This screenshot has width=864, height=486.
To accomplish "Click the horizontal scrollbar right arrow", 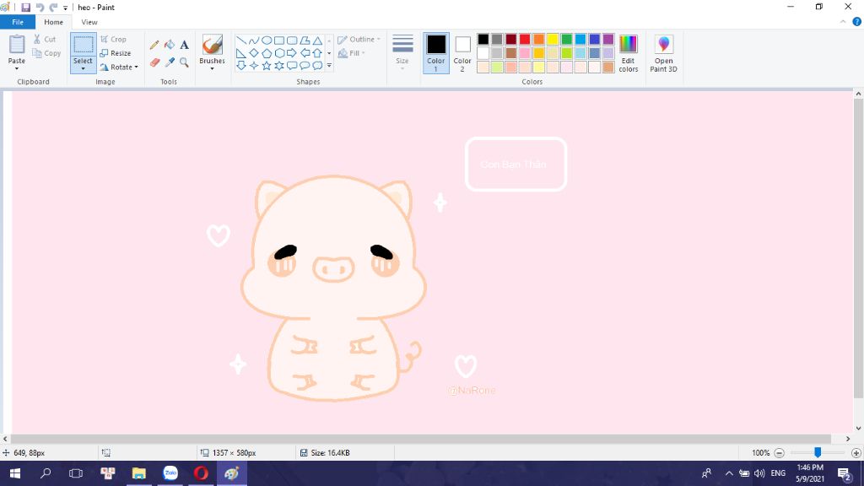I will point(848,439).
